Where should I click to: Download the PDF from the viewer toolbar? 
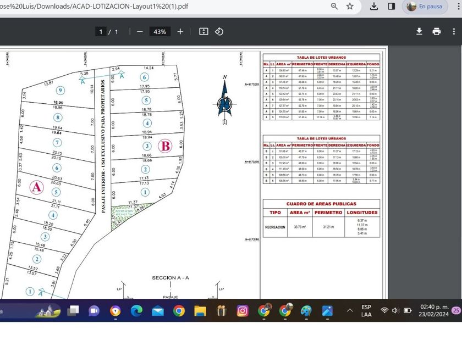point(419,31)
